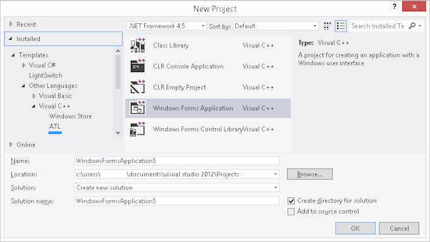This screenshot has width=430, height=242.
Task: Expand the Online section
Action: [11, 144]
